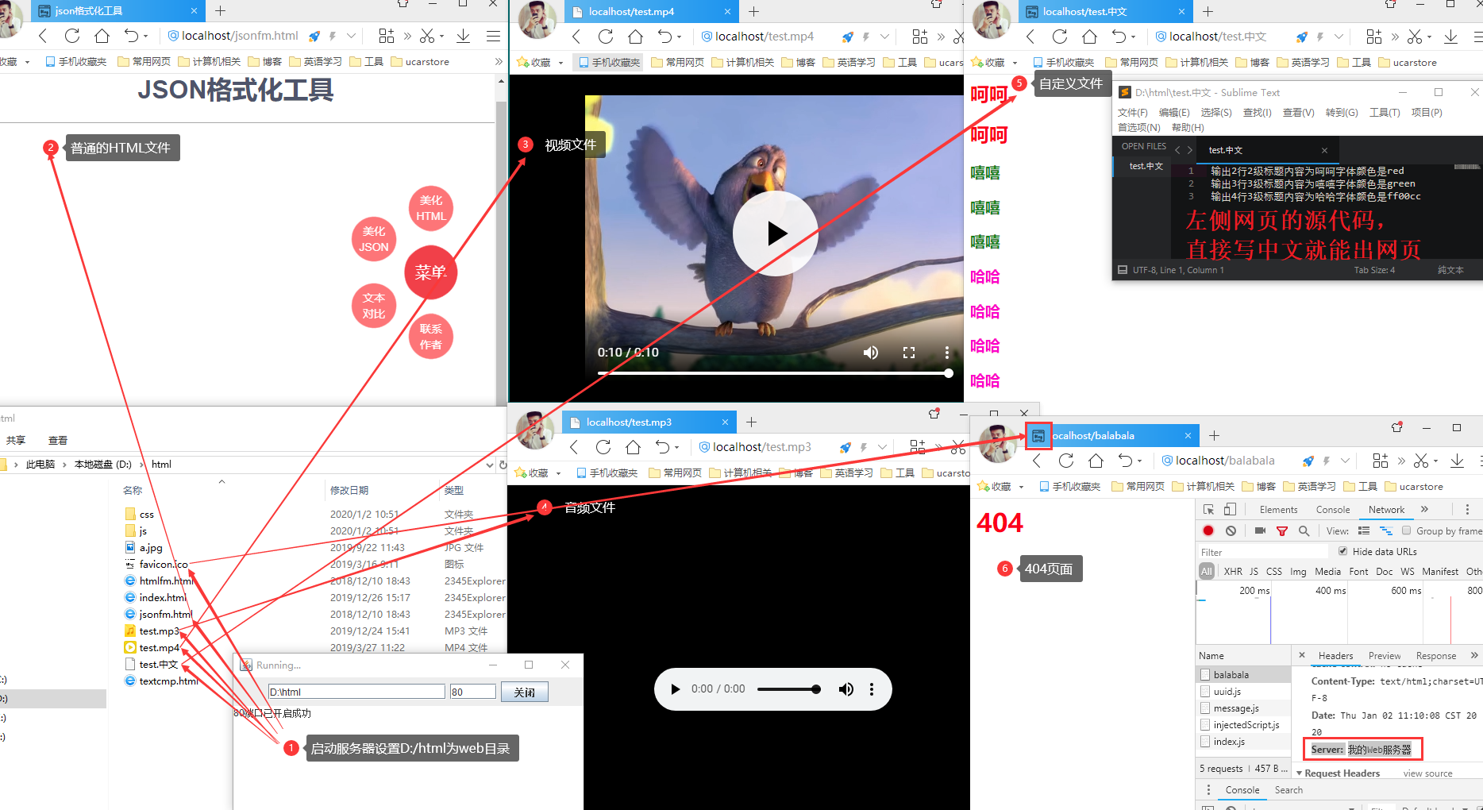Open the hamburger menu in jsonfm.html browser

click(493, 36)
